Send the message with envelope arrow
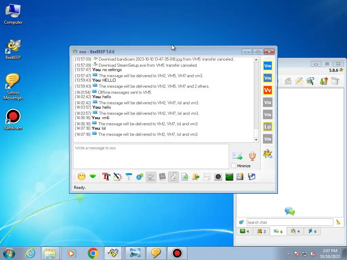The image size is (347, 260). 237,156
